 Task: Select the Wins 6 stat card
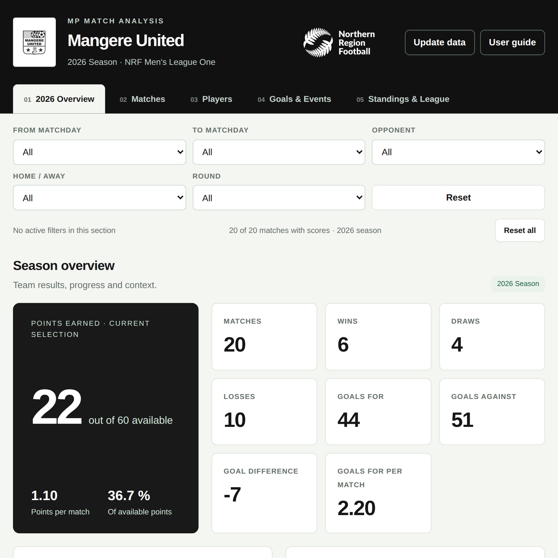pyautogui.click(x=378, y=337)
